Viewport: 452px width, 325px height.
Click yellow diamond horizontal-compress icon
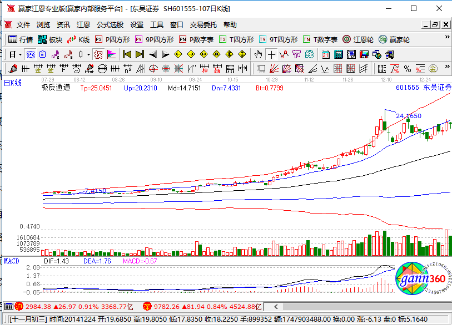tap(216, 54)
